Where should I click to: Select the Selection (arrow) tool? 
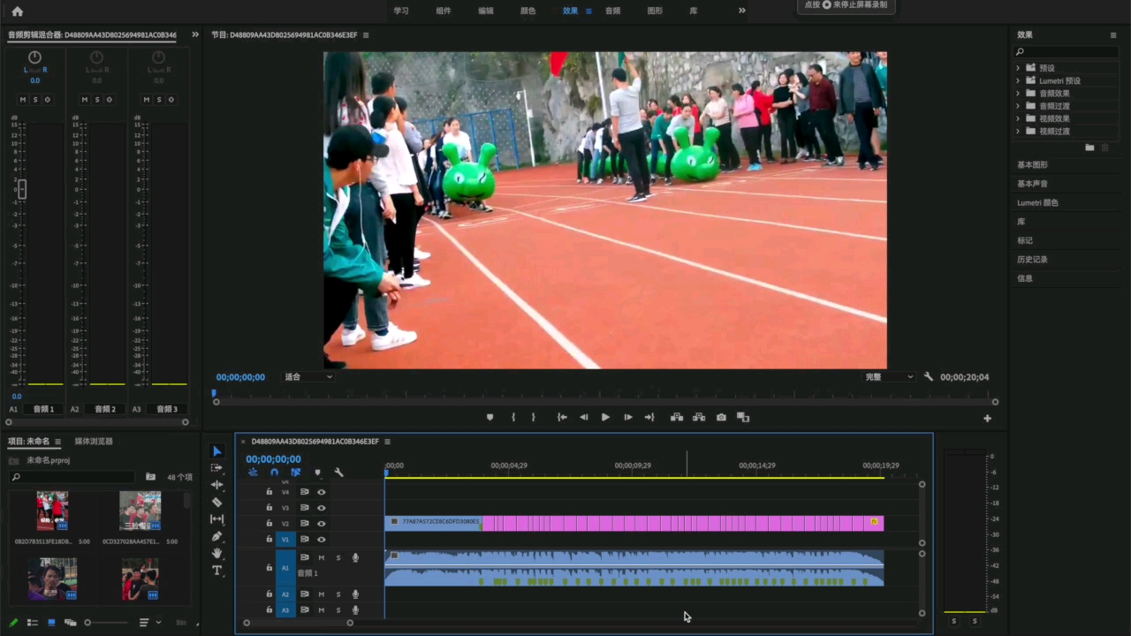click(x=217, y=451)
